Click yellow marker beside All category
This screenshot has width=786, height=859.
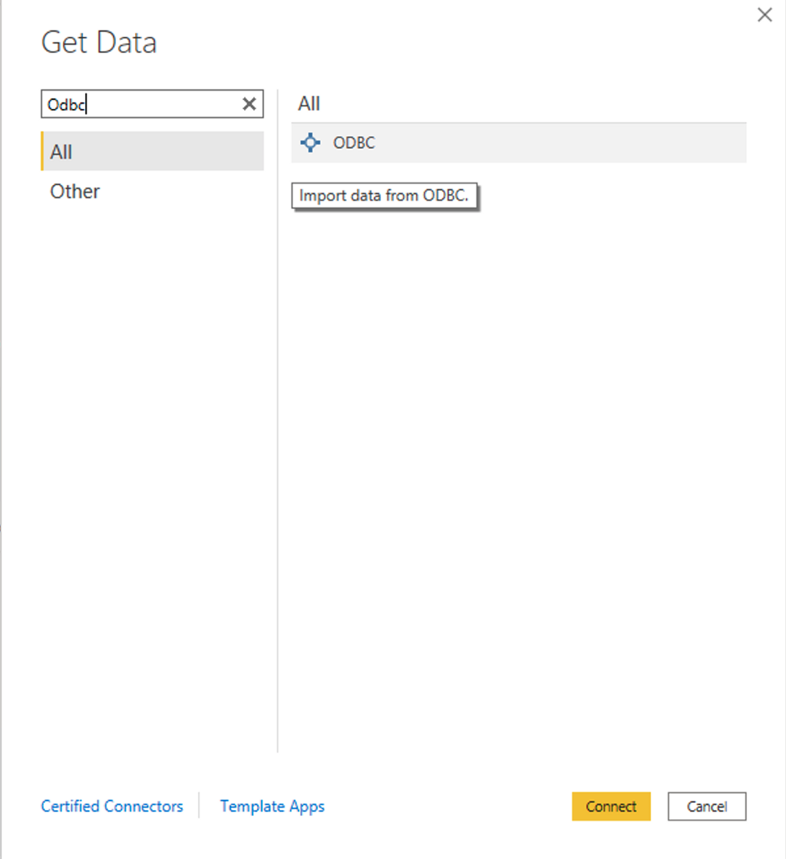pyautogui.click(x=42, y=151)
